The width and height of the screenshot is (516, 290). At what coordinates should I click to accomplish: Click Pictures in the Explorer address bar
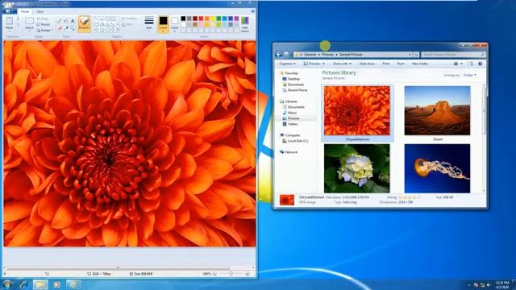[x=328, y=55]
